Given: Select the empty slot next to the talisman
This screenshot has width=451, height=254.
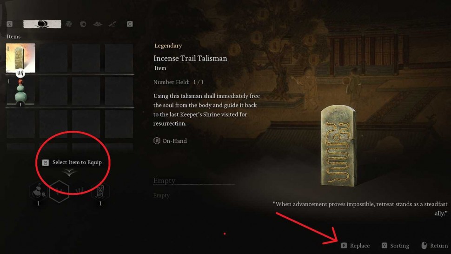Looking at the screenshot, I should pos(53,58).
